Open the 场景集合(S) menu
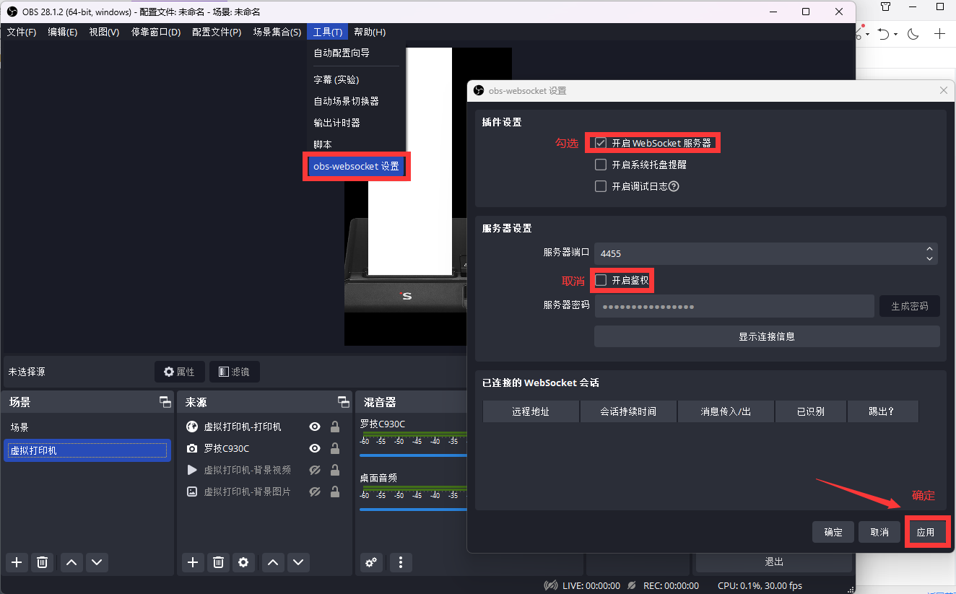The image size is (956, 594). [277, 32]
